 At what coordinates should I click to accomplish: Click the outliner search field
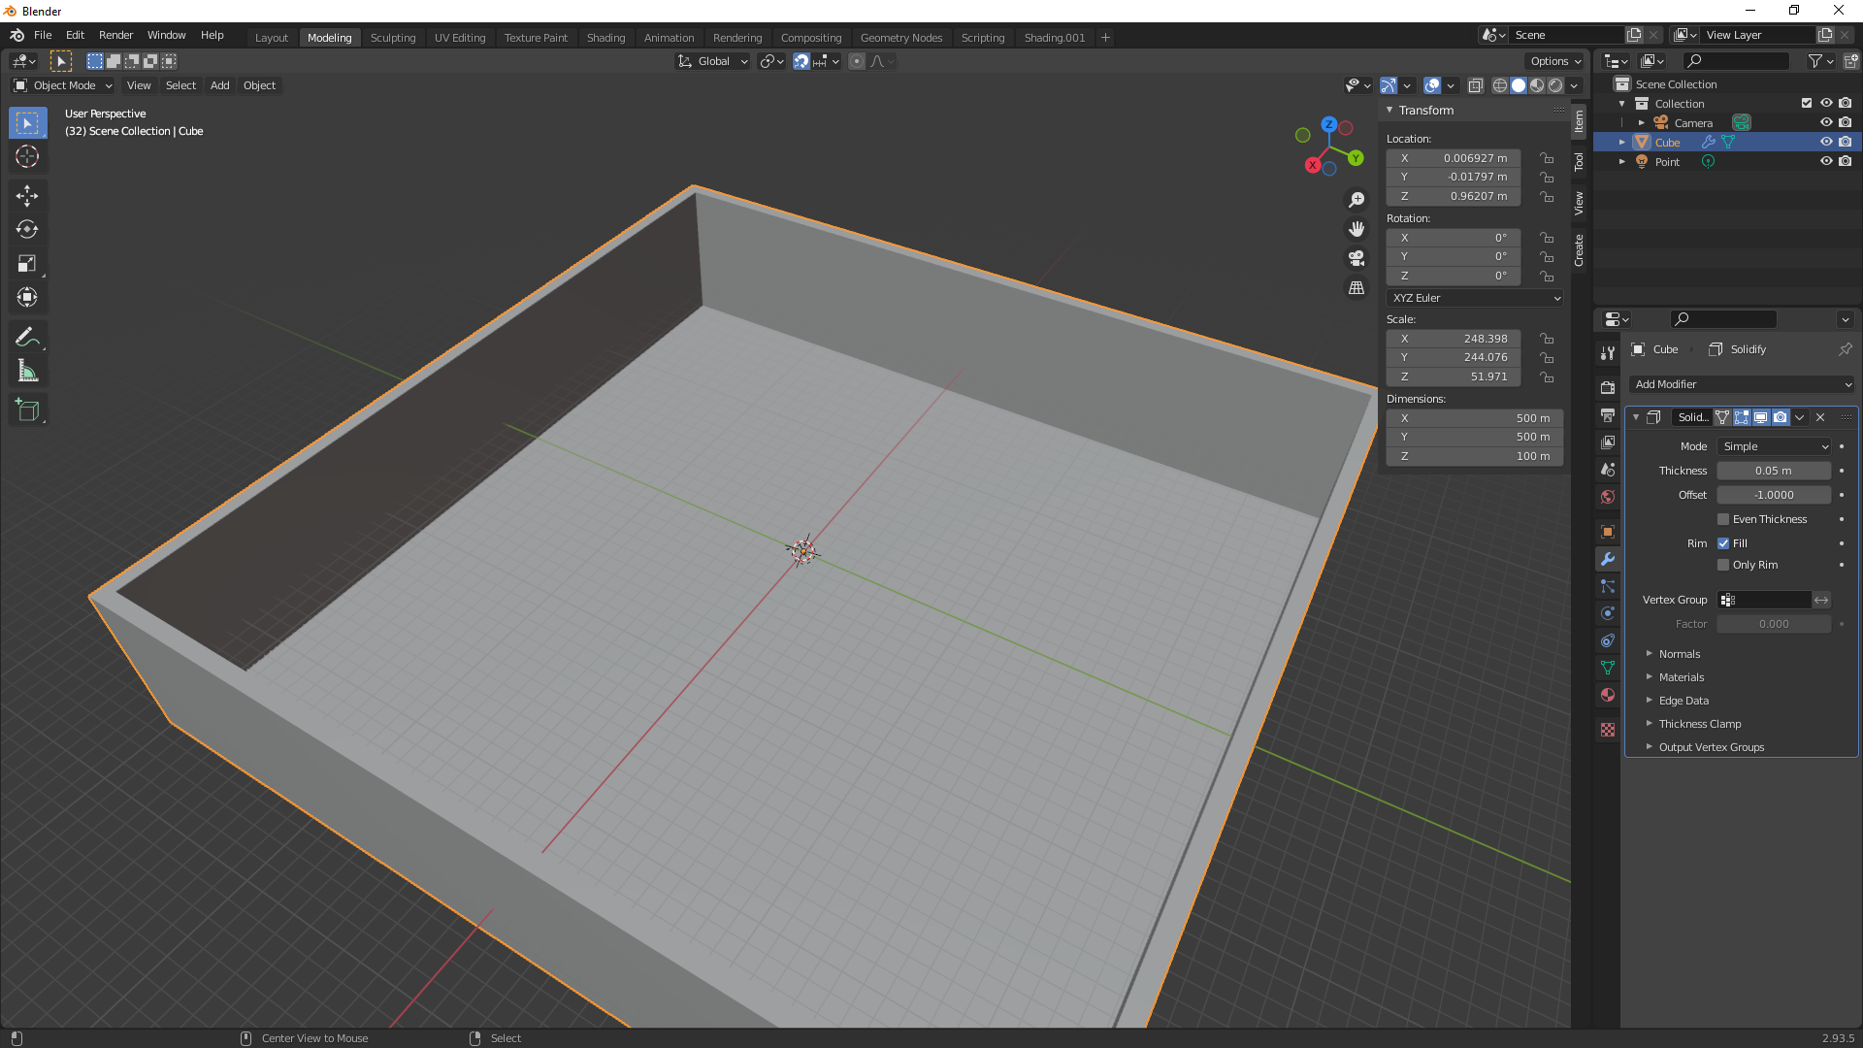[x=1736, y=61]
